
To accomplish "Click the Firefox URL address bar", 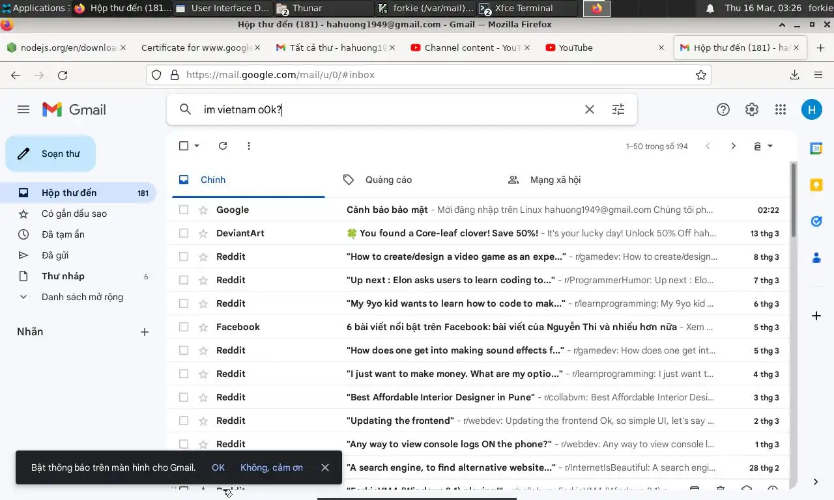I will tap(429, 75).
